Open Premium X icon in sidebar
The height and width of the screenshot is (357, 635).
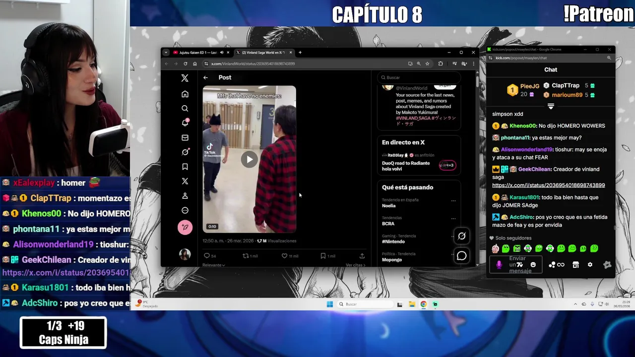pos(185,181)
